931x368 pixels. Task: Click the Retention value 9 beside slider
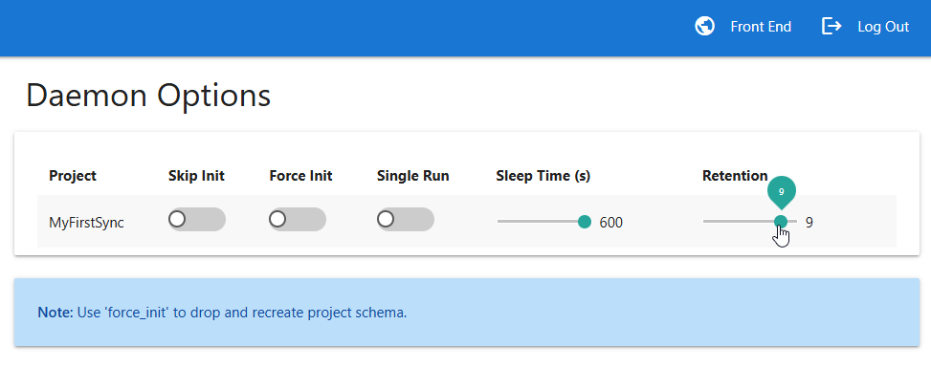click(x=809, y=223)
